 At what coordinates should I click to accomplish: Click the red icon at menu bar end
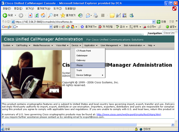point(175,9)
